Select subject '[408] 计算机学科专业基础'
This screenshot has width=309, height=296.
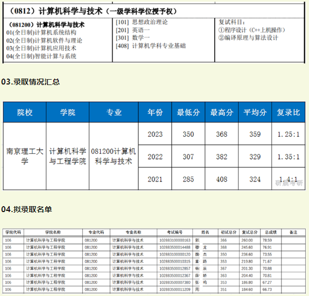[x=151, y=46]
